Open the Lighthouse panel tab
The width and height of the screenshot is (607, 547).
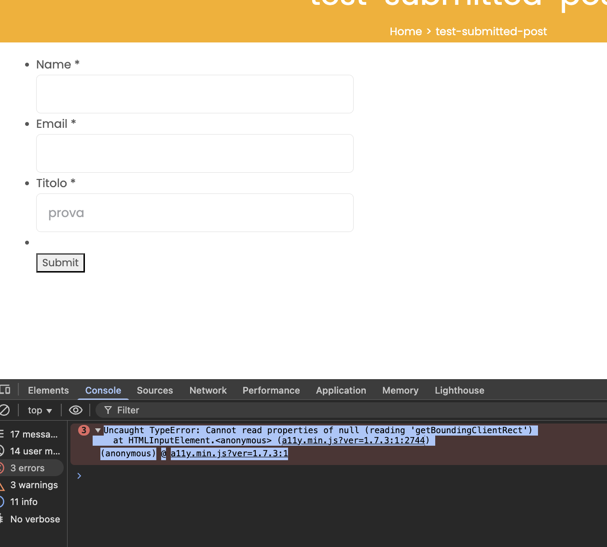(459, 390)
